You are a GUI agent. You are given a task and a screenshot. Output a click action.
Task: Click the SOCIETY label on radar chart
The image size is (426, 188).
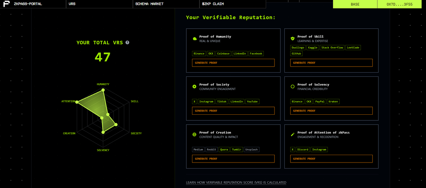[136, 133]
